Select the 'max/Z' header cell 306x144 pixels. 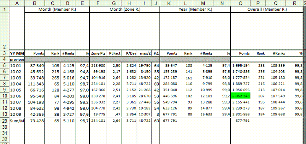(144, 53)
